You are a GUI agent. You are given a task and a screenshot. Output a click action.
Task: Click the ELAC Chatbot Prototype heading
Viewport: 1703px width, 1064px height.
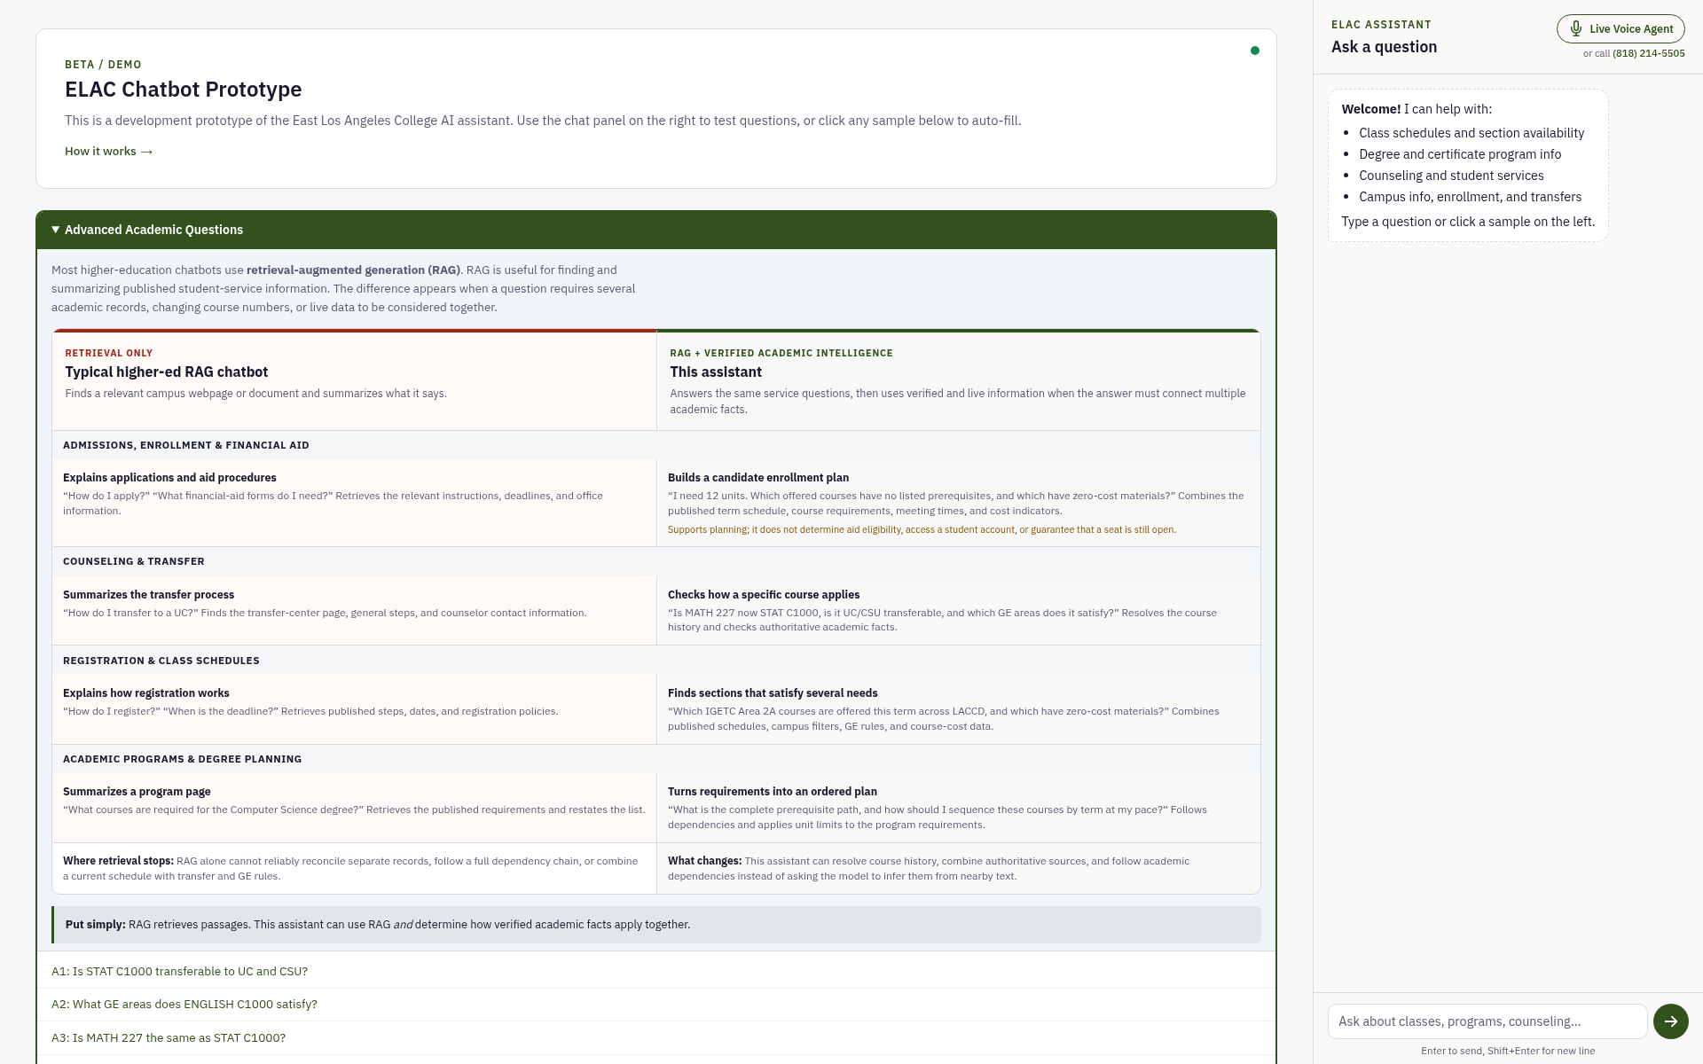point(183,90)
